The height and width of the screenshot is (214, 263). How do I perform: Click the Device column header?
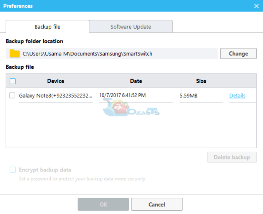tap(56, 81)
